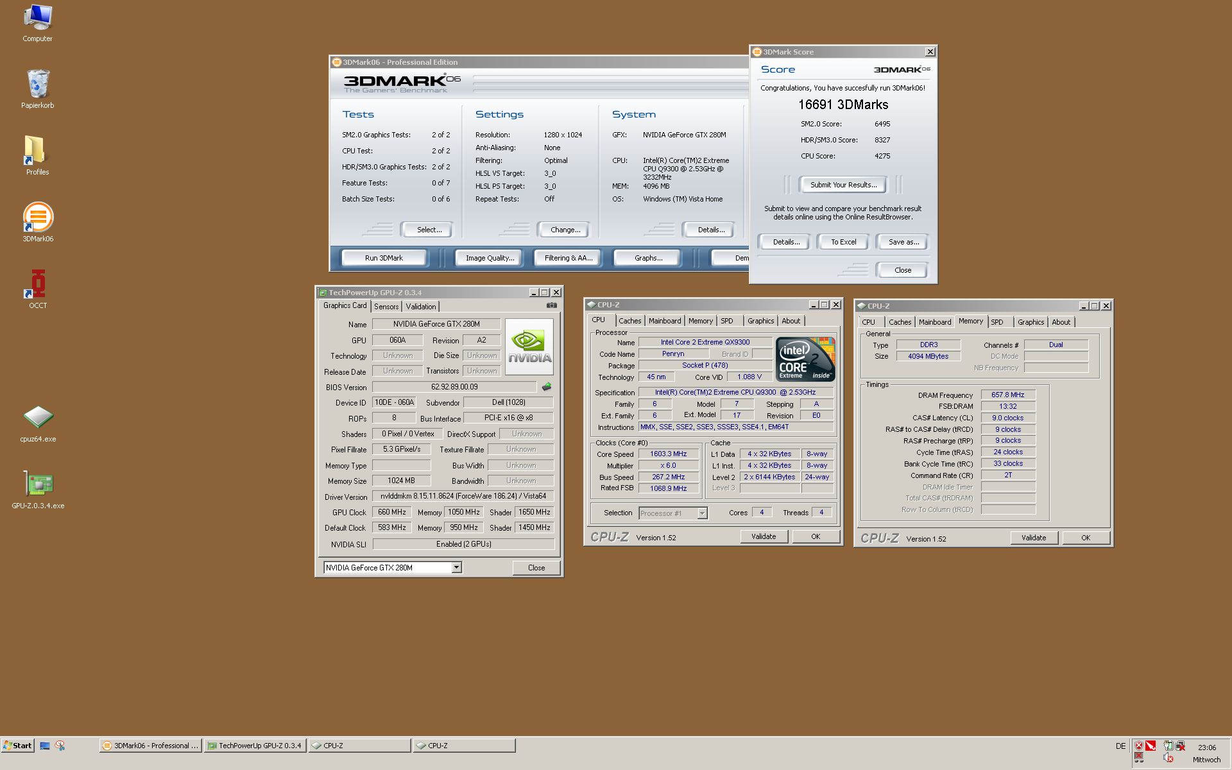Click the 23:06 taskbar clock
The height and width of the screenshot is (770, 1232).
[1206, 747]
